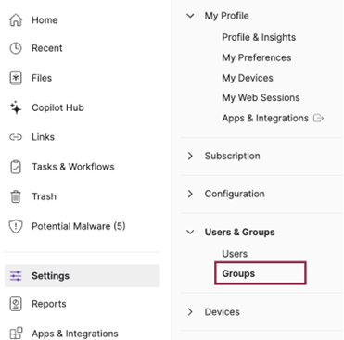Go to My Web Sessions
This screenshot has width=344, height=340.
coord(261,98)
